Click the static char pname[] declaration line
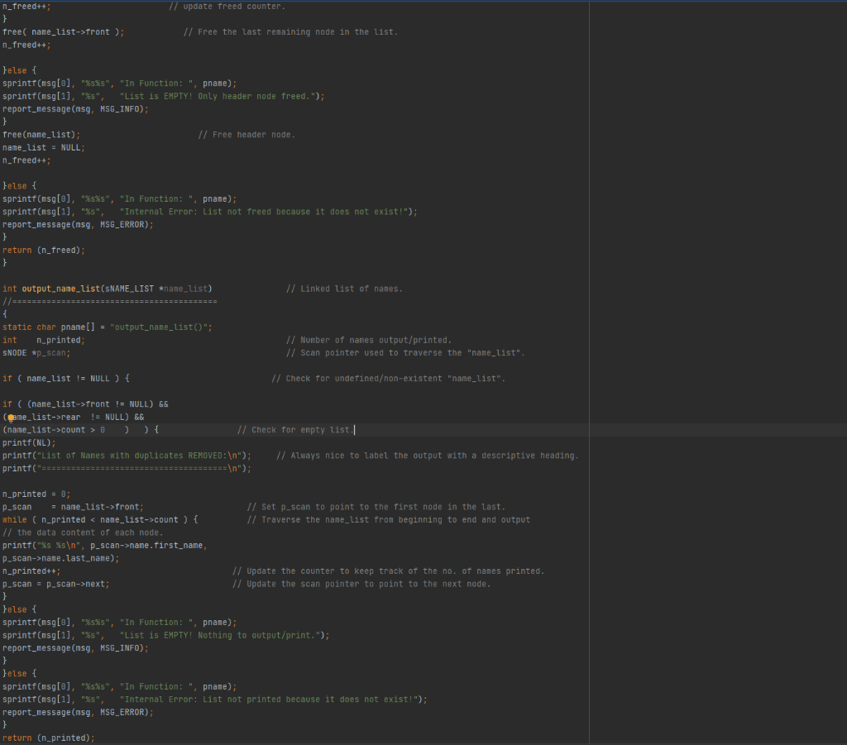The height and width of the screenshot is (745, 847). tap(107, 327)
